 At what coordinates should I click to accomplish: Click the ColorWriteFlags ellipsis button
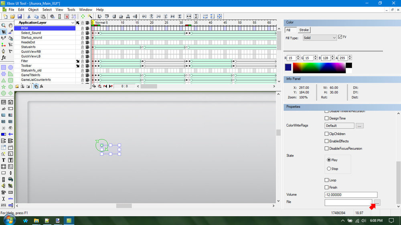(x=360, y=126)
